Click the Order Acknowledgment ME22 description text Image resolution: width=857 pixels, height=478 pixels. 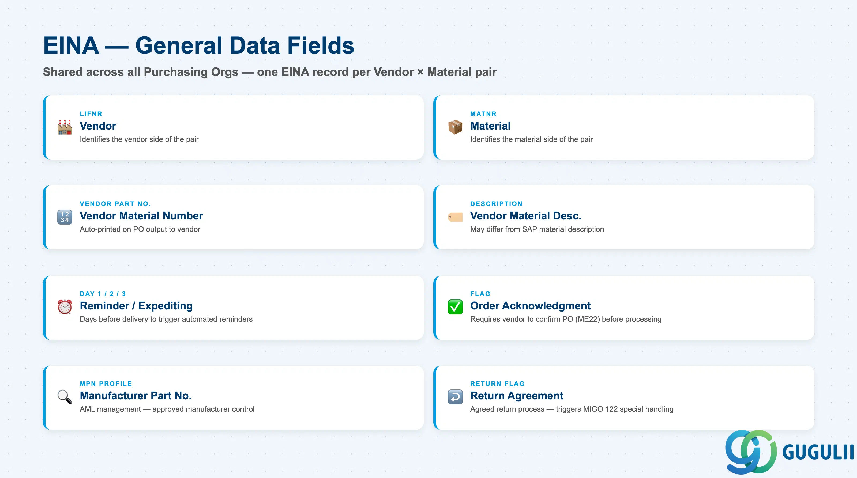566,319
